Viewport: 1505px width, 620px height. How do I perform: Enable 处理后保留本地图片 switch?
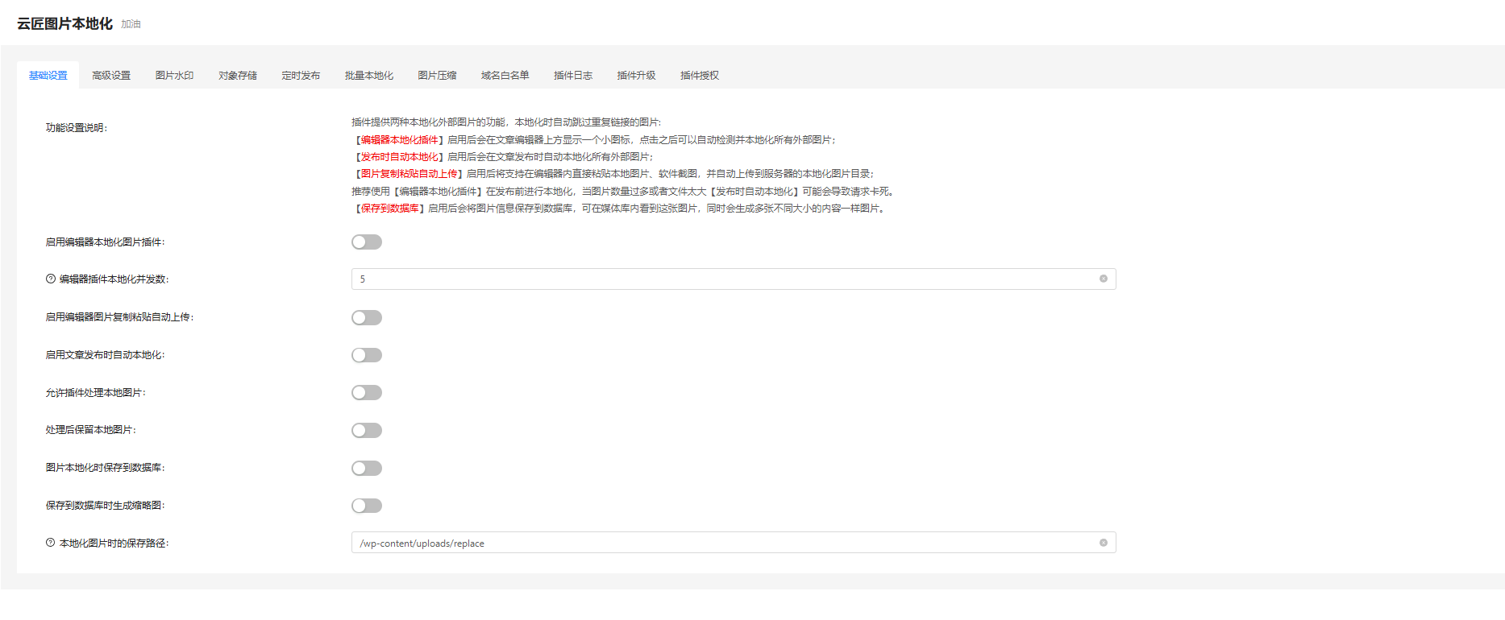click(367, 430)
